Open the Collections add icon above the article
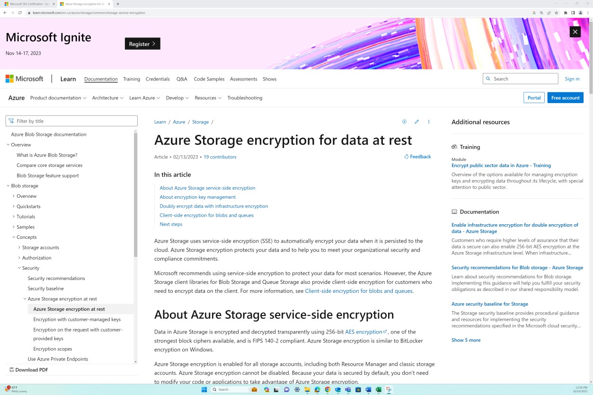Viewport: 593px width, 395px height. pyautogui.click(x=404, y=122)
